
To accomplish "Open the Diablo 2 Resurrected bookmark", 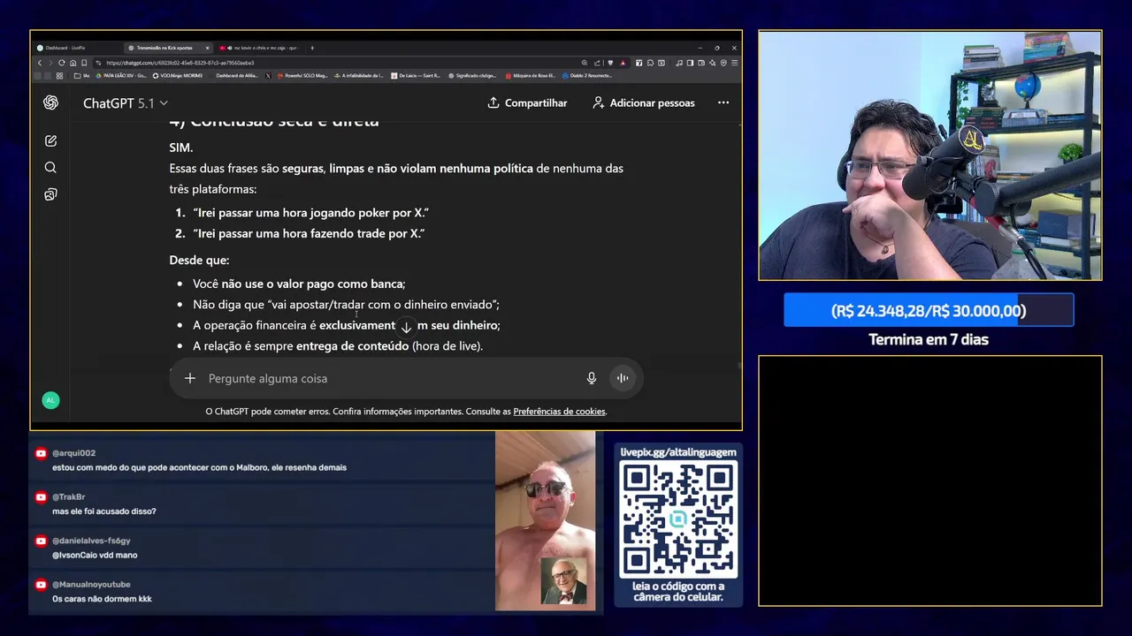I will click(587, 76).
